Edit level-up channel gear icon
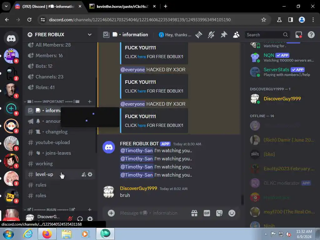This screenshot has height=240, width=320. [90, 174]
